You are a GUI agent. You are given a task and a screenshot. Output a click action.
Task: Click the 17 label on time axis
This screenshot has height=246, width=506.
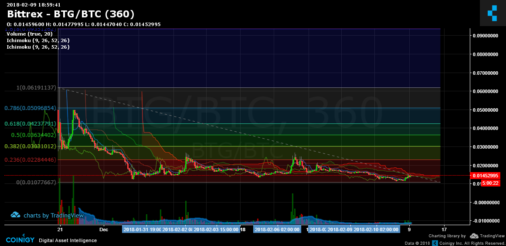(445, 229)
